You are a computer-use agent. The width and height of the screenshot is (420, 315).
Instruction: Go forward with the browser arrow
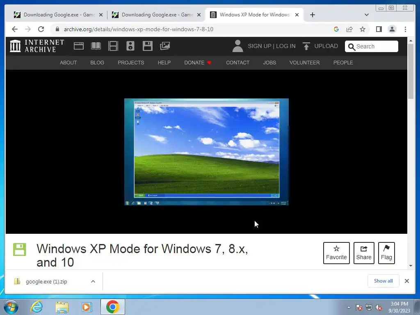pyautogui.click(x=28, y=29)
